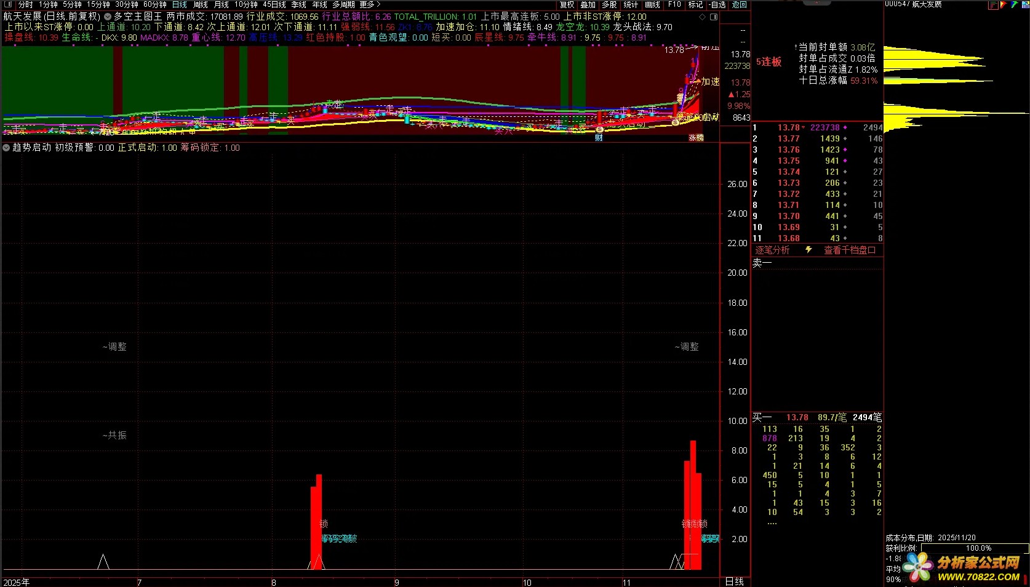Click the 卖一 label

coord(762,263)
